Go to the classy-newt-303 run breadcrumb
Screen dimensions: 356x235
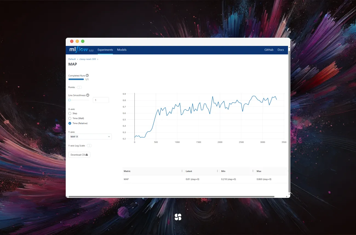88,59
